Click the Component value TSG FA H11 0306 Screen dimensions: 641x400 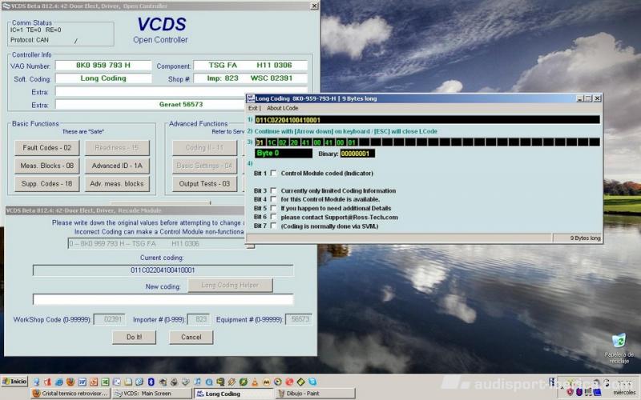coord(251,66)
